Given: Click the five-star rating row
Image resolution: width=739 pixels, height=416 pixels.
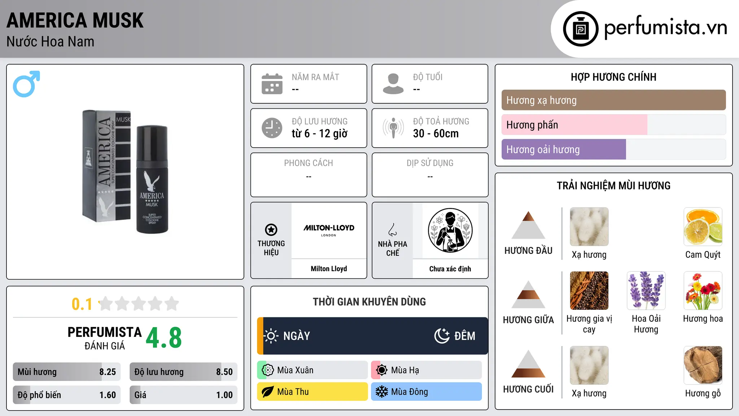Looking at the screenshot, I should pyautogui.click(x=139, y=304).
